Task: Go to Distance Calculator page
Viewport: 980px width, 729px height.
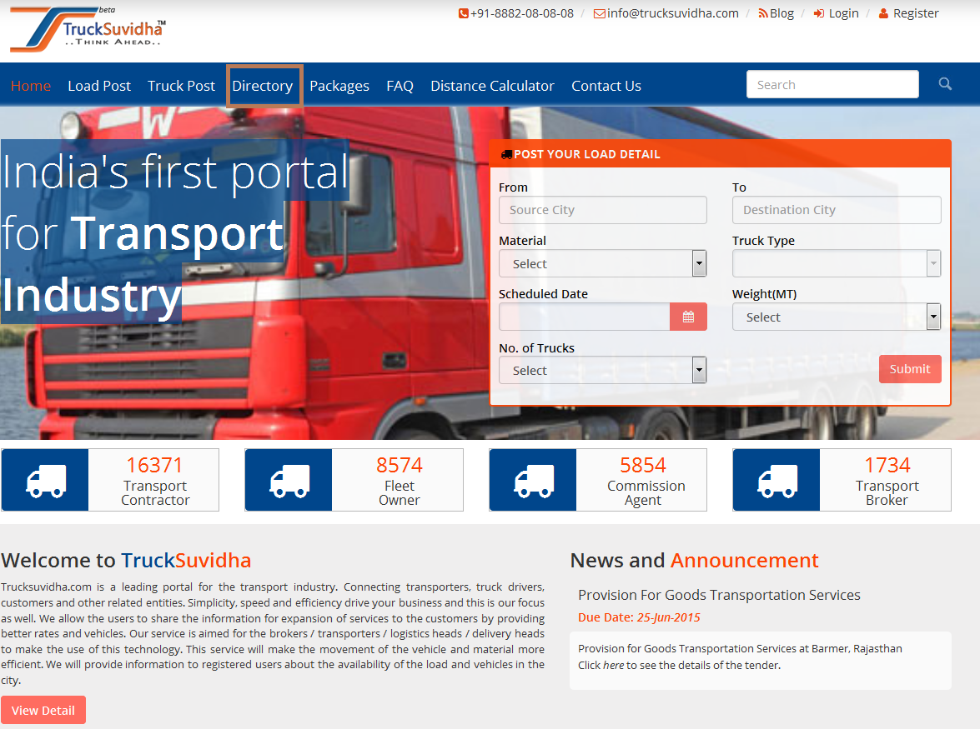Action: (492, 86)
